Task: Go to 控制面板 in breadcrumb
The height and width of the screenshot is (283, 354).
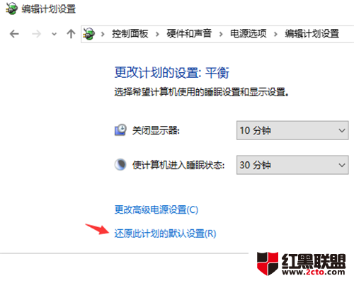Action: coord(130,34)
